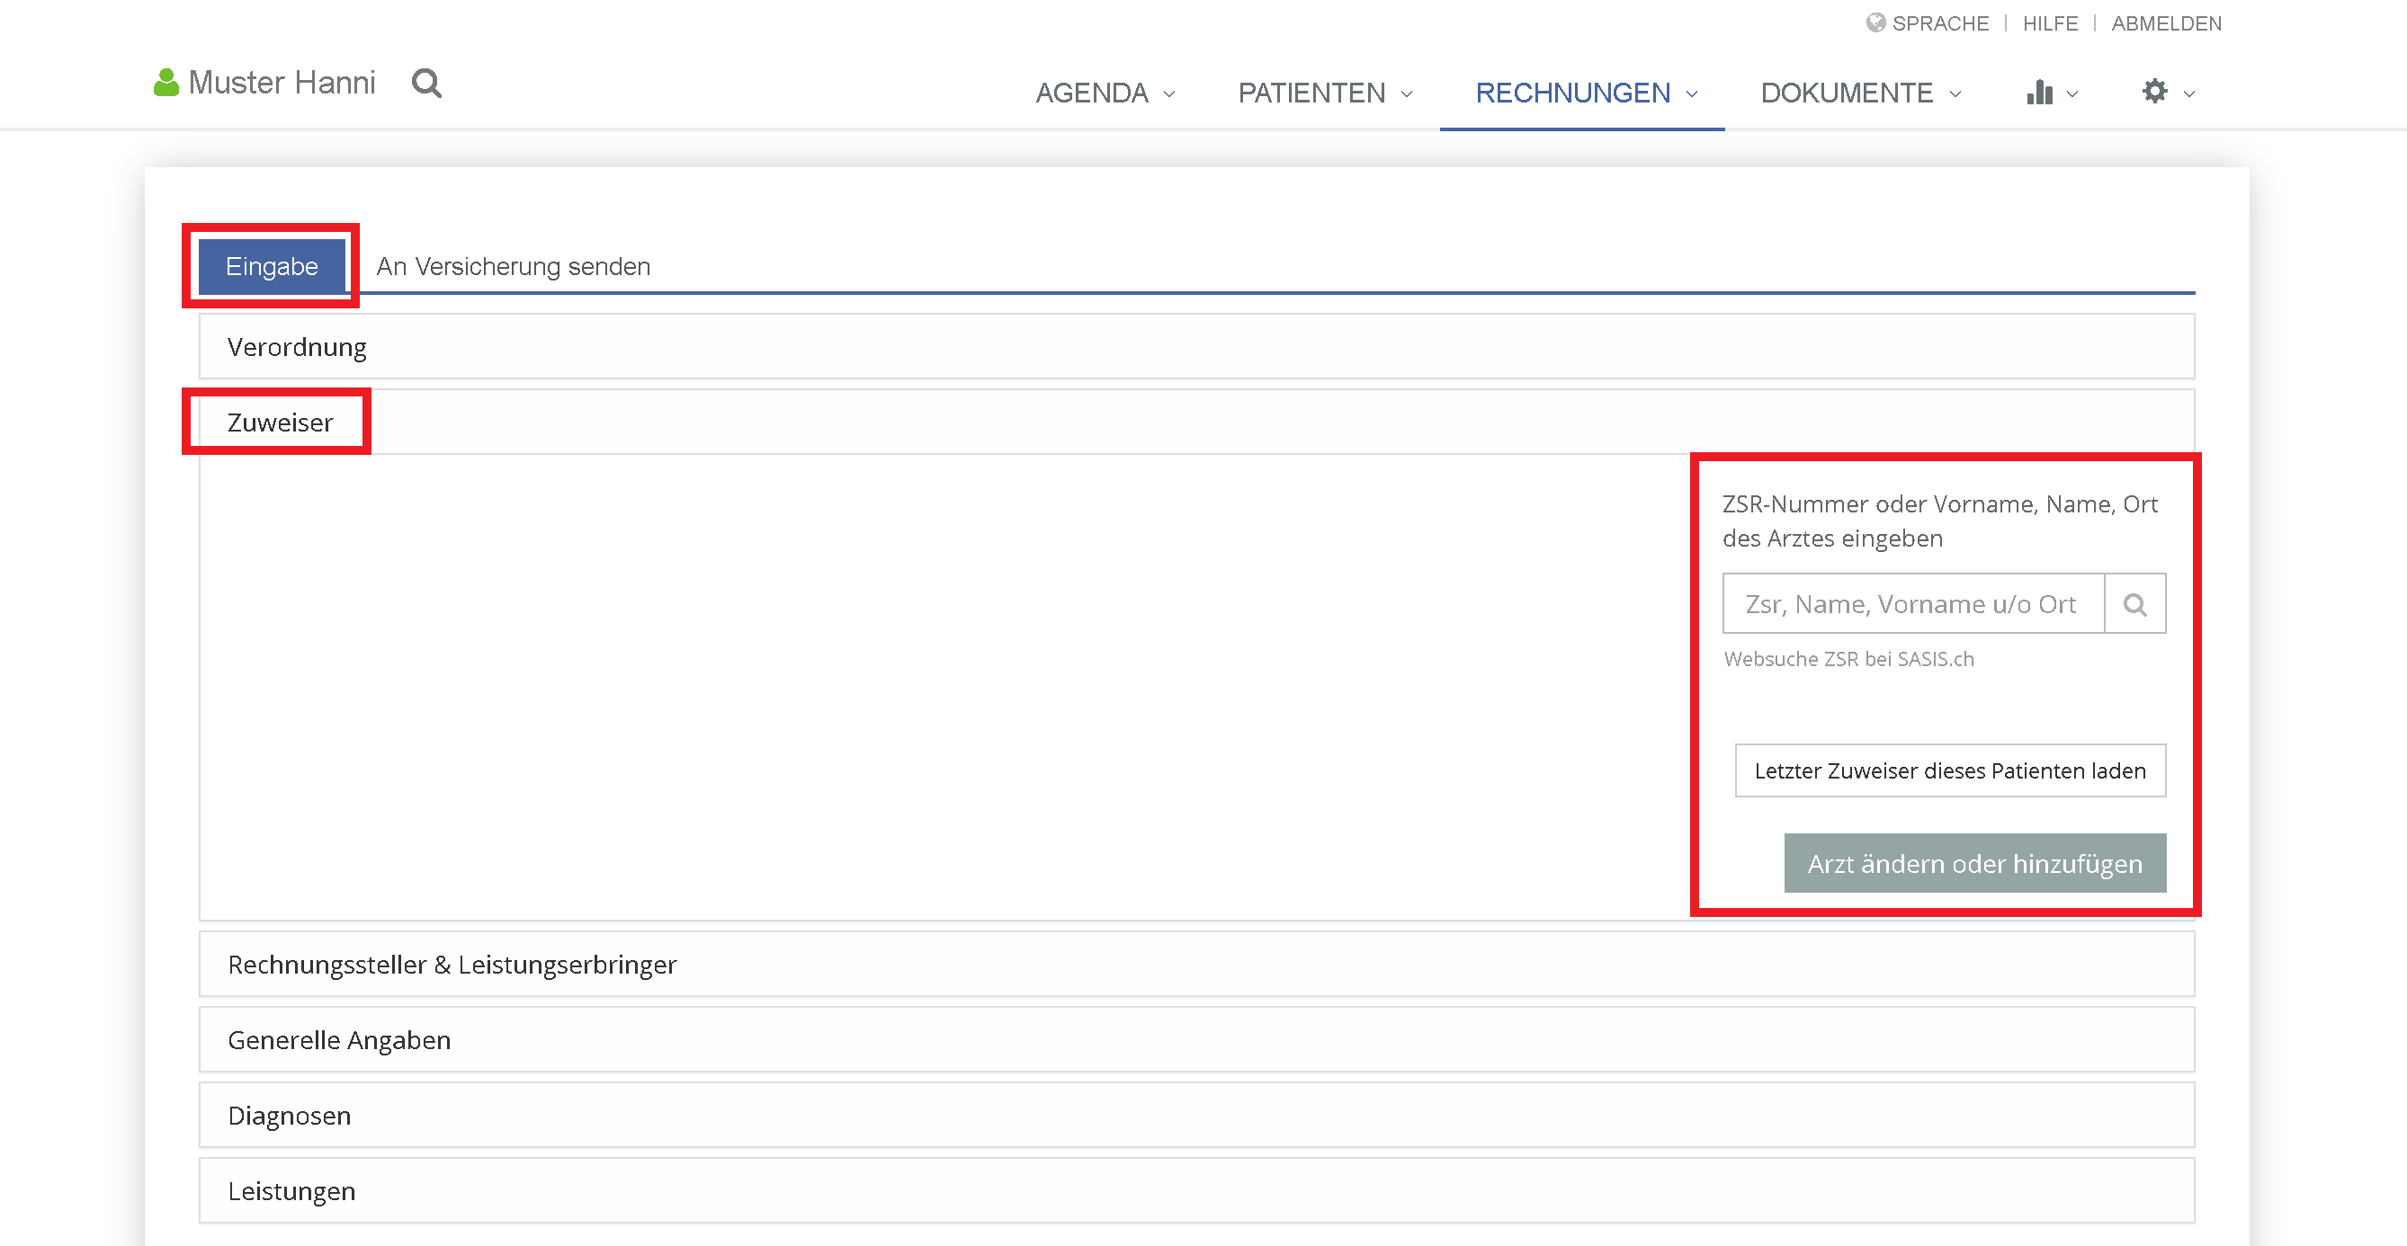The width and height of the screenshot is (2407, 1246).
Task: Click Arzt ändern oder hinzufügen button
Action: pos(1974,863)
